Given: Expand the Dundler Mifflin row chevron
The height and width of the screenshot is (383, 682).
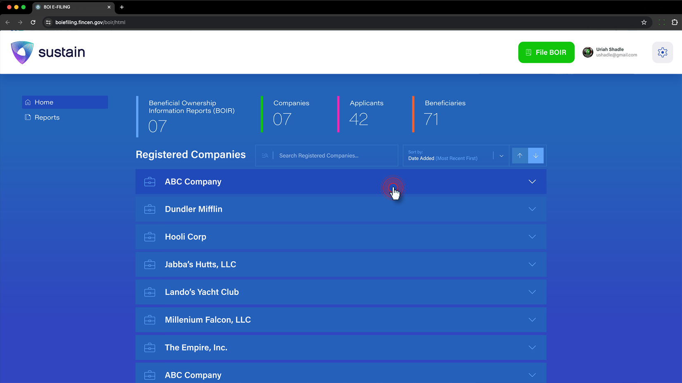Looking at the screenshot, I should 532,209.
